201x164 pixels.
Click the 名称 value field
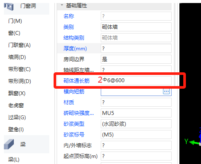pyautogui.click(x=136, y=16)
